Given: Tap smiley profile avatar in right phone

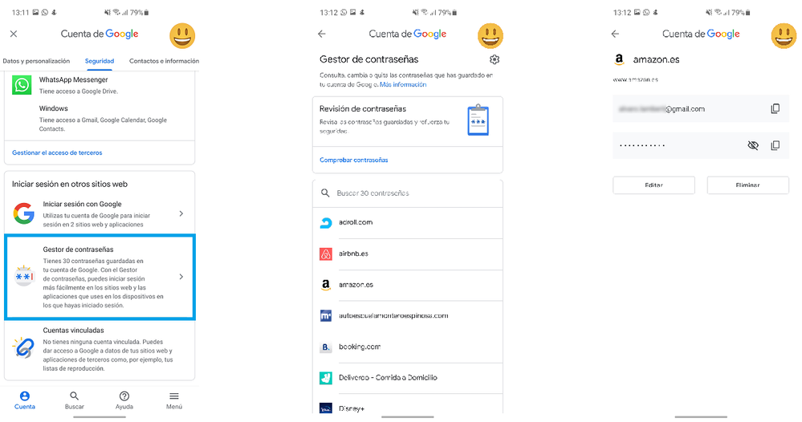Looking at the screenshot, I should tap(784, 36).
